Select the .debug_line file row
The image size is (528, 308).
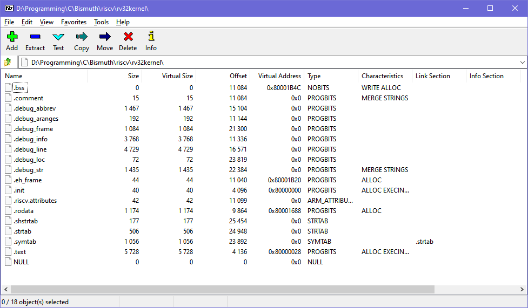tap(30, 149)
